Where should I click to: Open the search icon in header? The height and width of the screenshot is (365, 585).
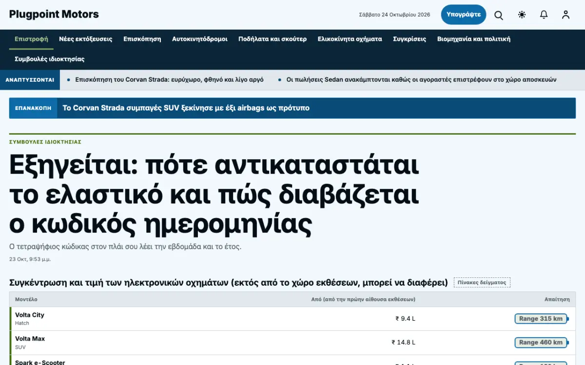tap(499, 15)
